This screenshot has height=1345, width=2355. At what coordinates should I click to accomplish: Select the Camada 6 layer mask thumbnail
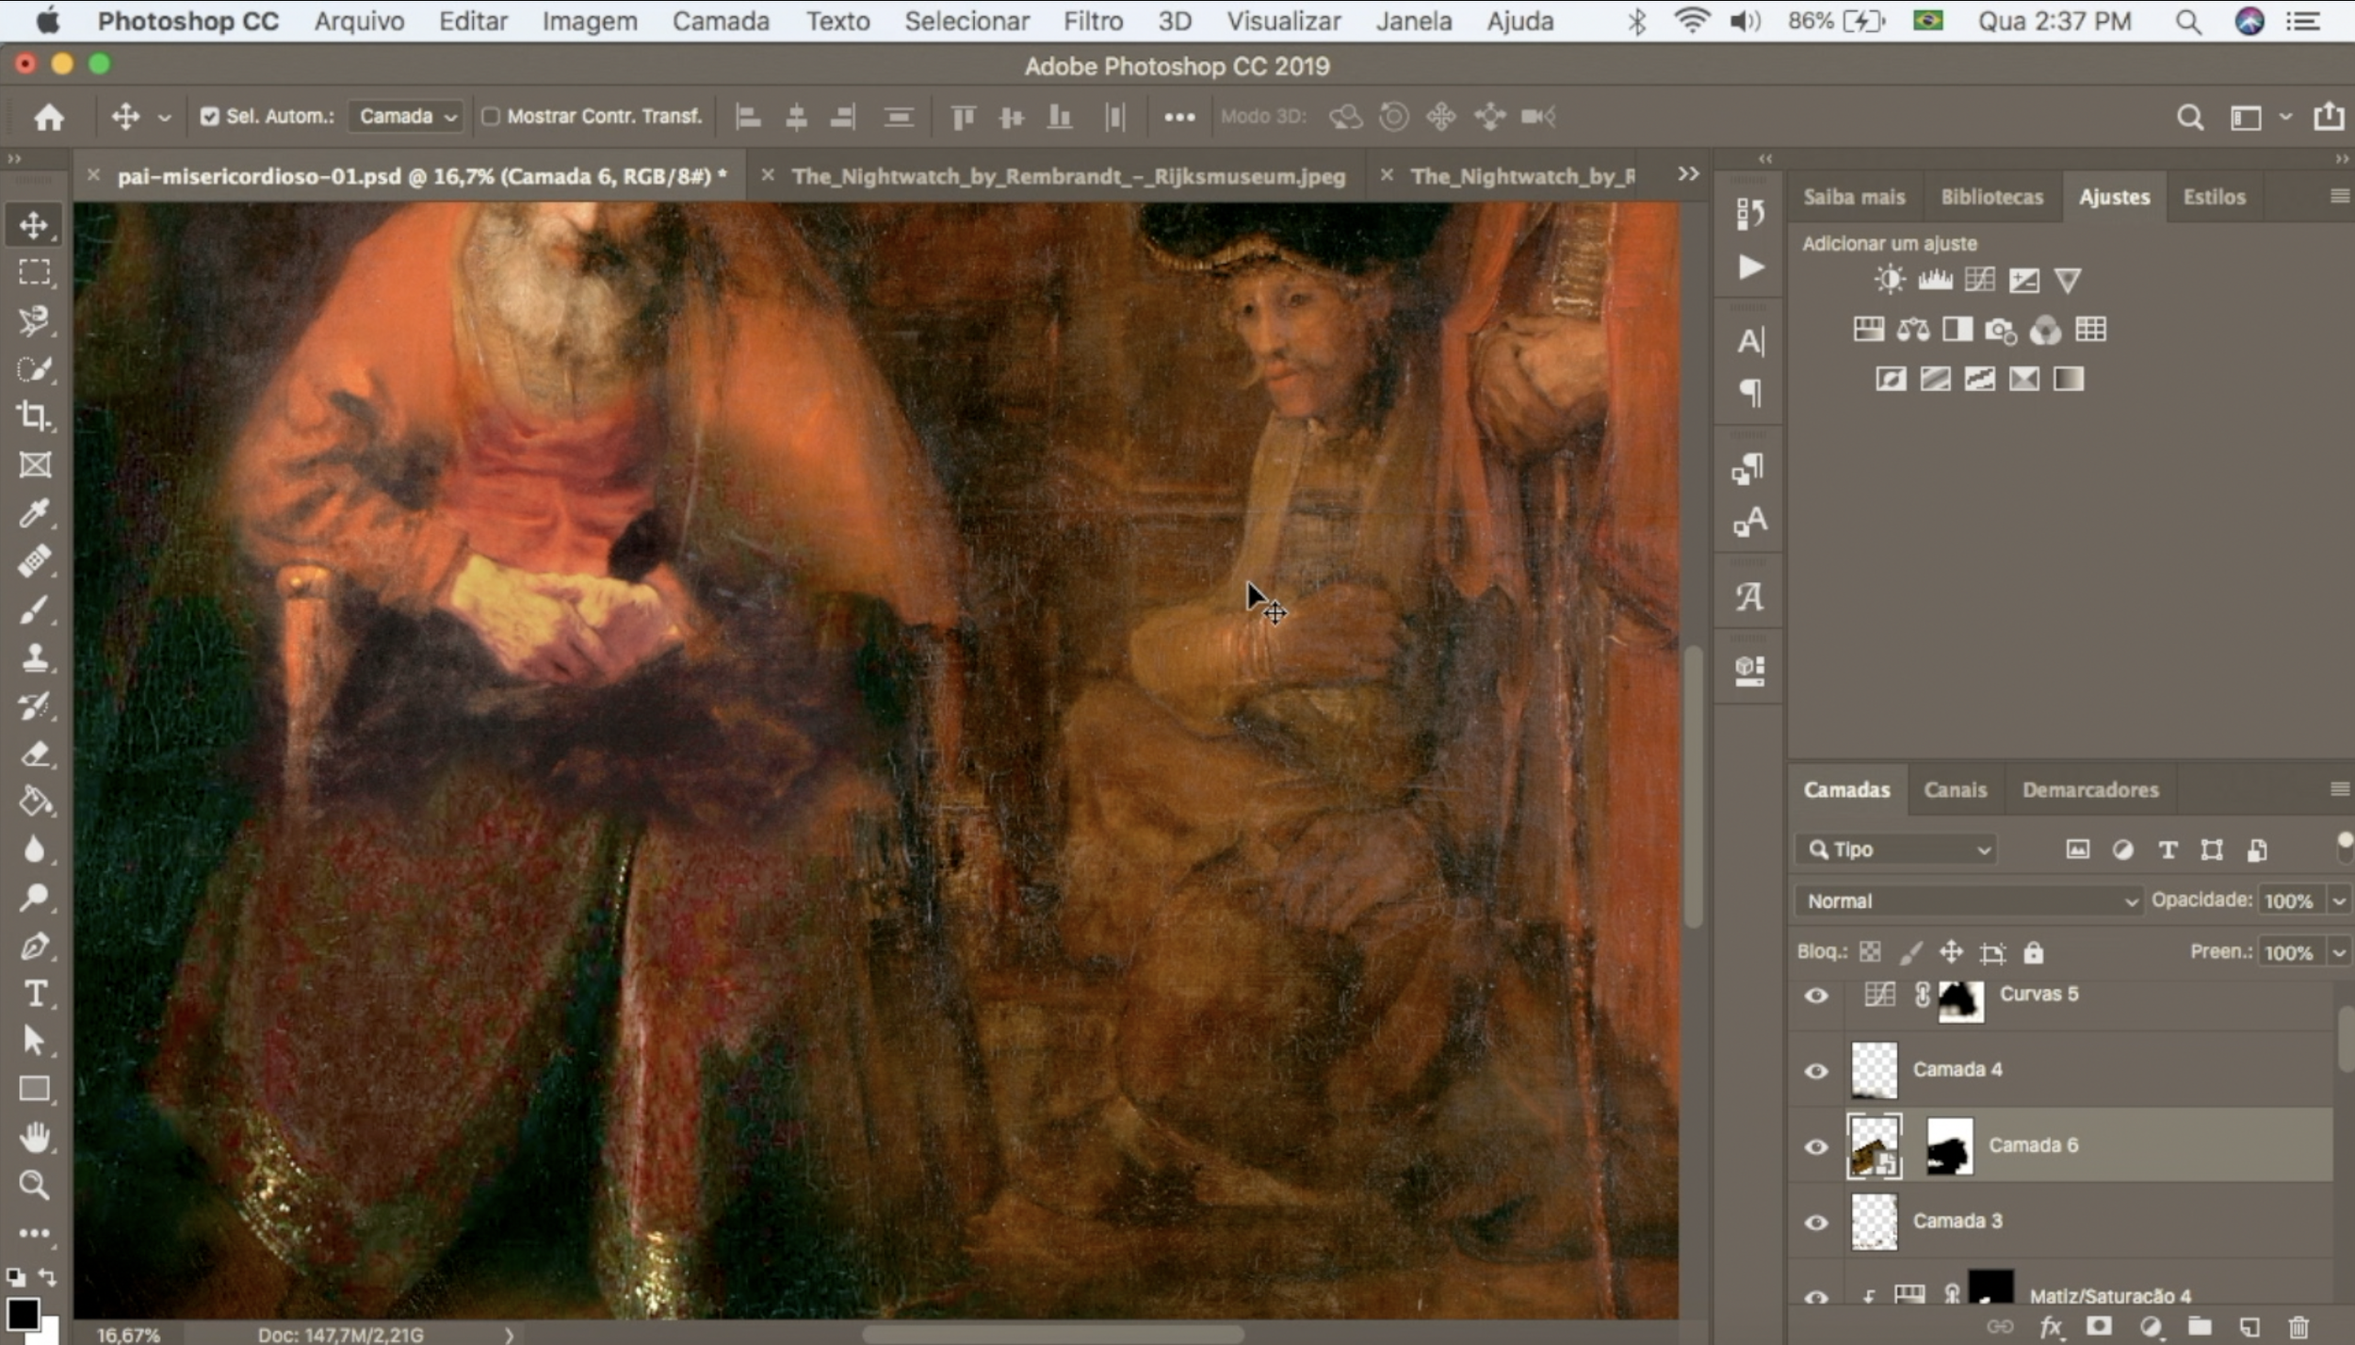coord(1948,1146)
